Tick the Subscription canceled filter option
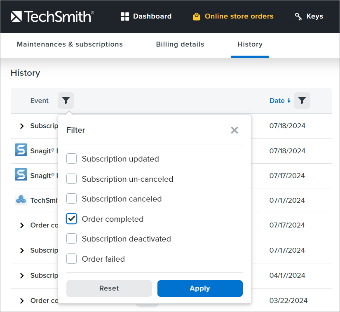 coord(72,199)
